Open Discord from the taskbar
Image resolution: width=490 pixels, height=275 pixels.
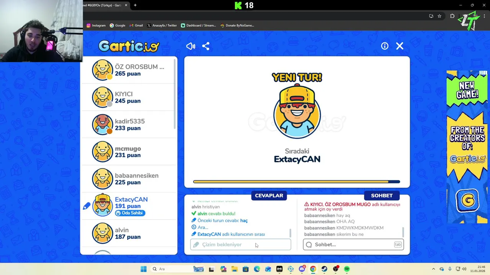[x=302, y=269]
